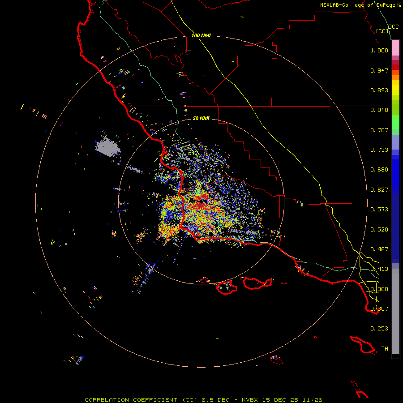Select the 0.733 legend label
Image resolution: width=403 pixels, height=403 pixels.
[x=379, y=150]
